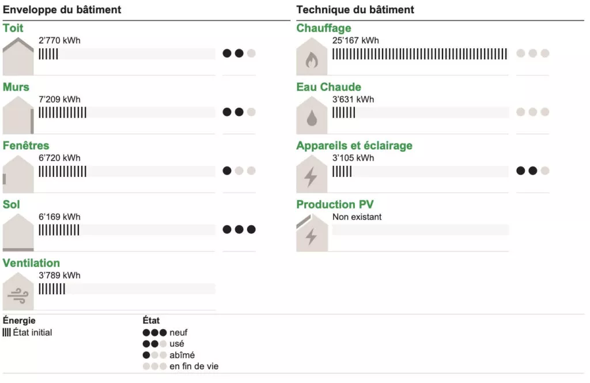This screenshot has height=383, width=590.
Task: Click the Fenêtres condition dots indicator
Action: (239, 171)
